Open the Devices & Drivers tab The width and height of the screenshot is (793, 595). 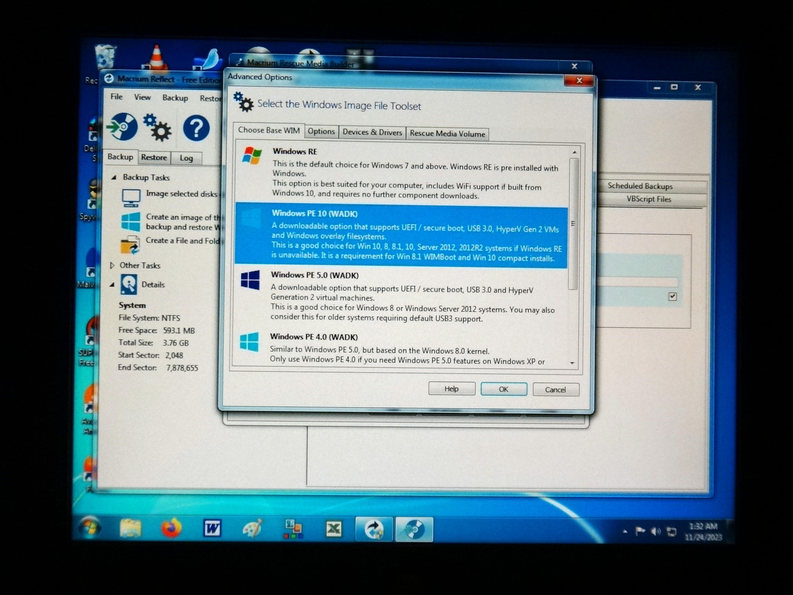click(372, 132)
